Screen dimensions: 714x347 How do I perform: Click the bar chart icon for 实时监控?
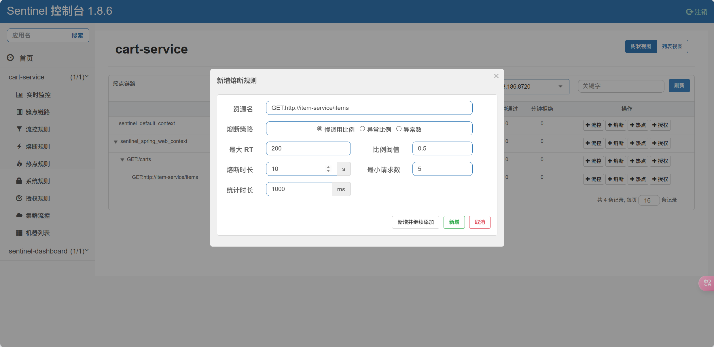point(19,95)
